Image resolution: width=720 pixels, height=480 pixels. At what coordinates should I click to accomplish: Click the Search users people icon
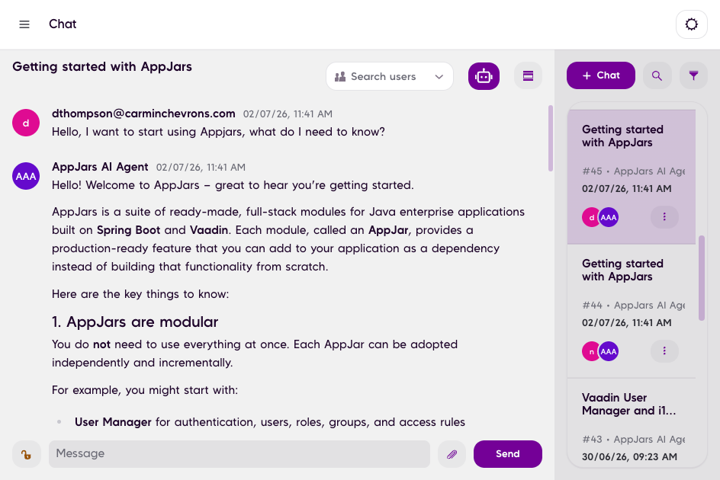[x=340, y=77]
